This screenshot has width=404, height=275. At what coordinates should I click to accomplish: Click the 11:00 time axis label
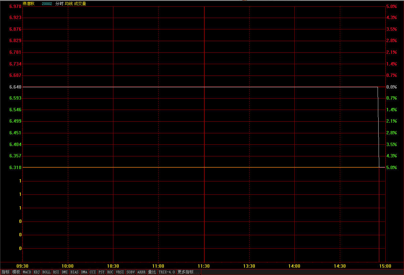pyautogui.click(x=159, y=266)
